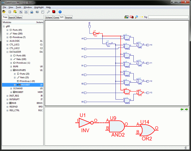Go back with green left arrow
Screen dimensions: 191x151
pos(182,109)
